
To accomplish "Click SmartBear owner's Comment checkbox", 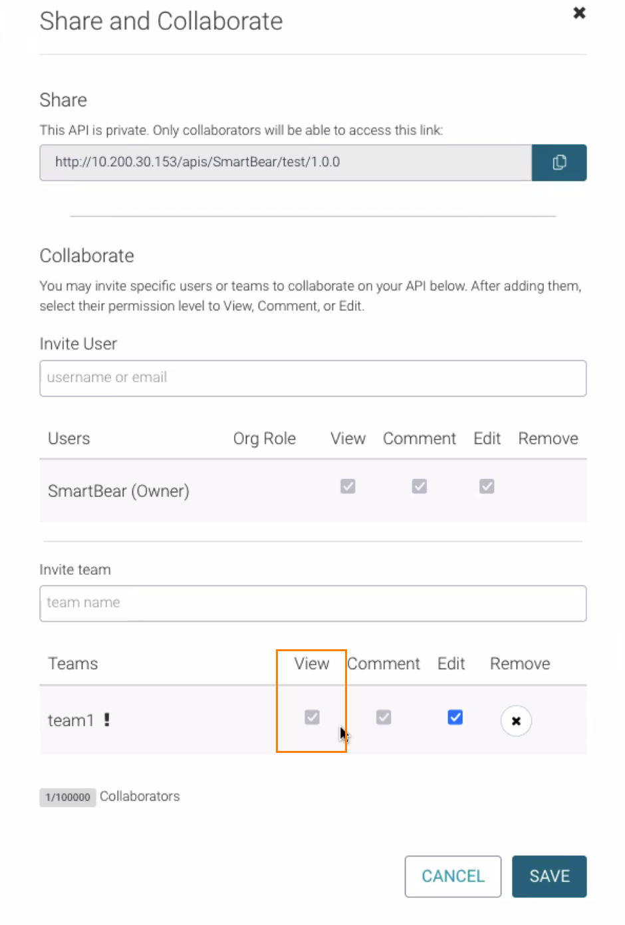I will [x=419, y=486].
